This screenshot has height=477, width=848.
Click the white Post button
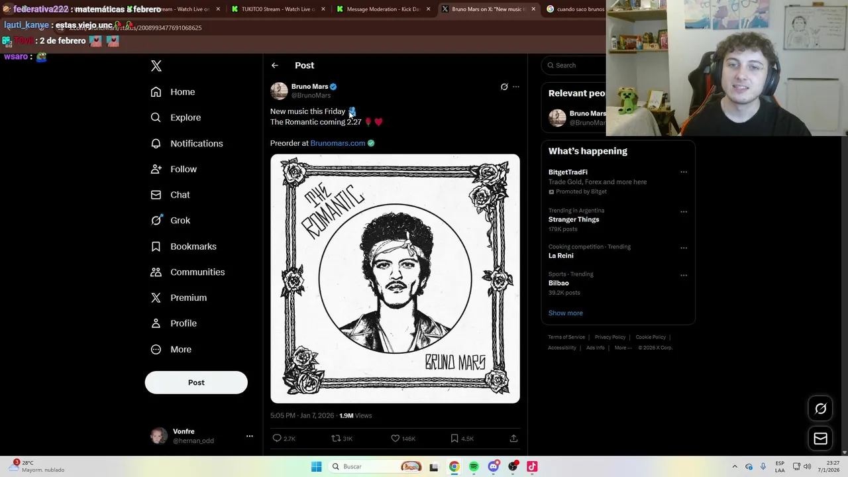(x=196, y=382)
